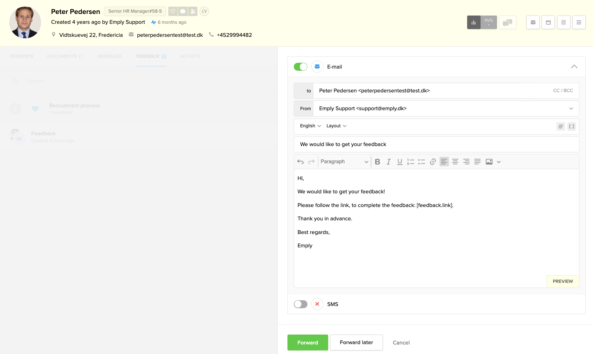Click the insert image icon
Image resolution: width=593 pixels, height=354 pixels.
pos(489,162)
